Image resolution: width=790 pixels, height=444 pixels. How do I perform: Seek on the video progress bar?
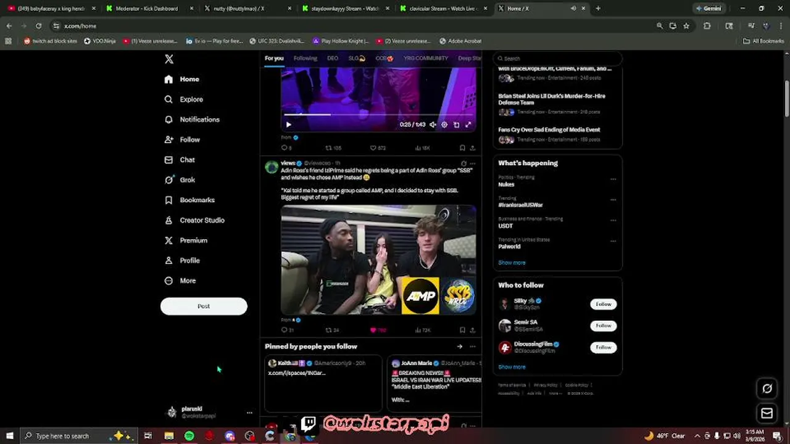point(378,115)
